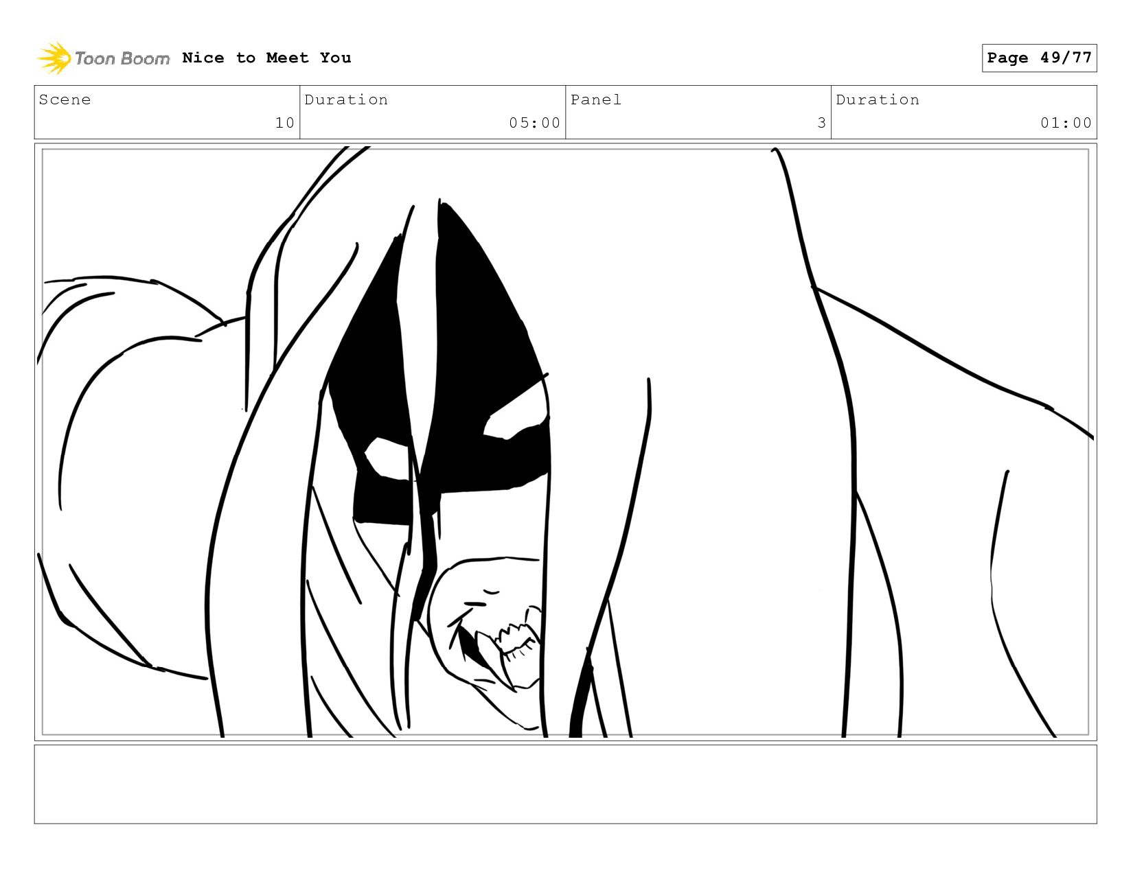The height and width of the screenshot is (875, 1133).
Task: Click the scene duration value "05:00"
Action: (x=535, y=123)
